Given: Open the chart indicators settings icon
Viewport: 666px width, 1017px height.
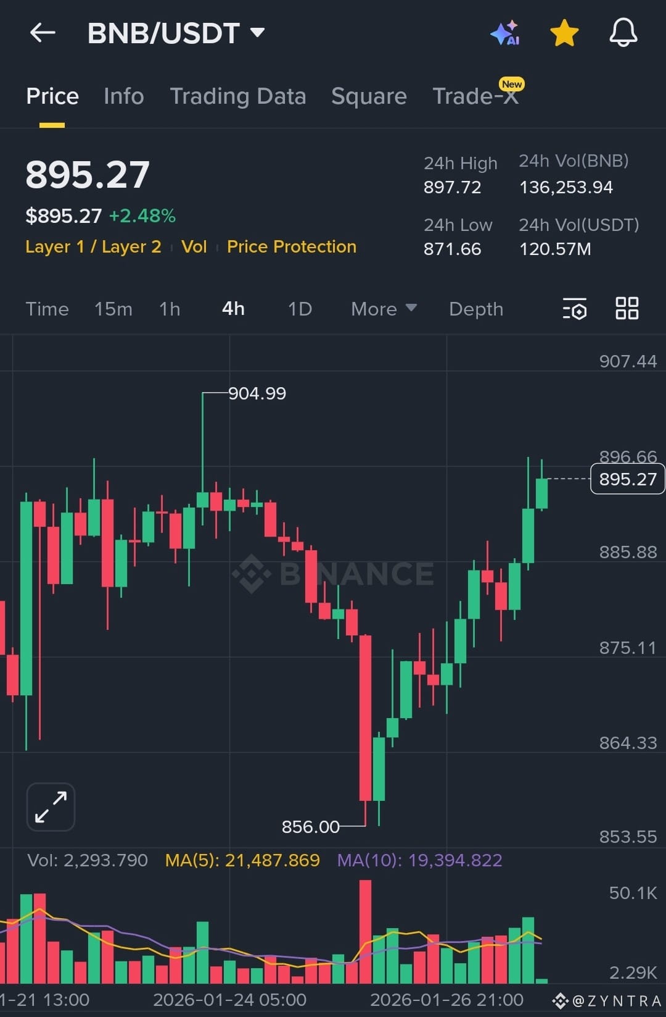Looking at the screenshot, I should (x=573, y=309).
